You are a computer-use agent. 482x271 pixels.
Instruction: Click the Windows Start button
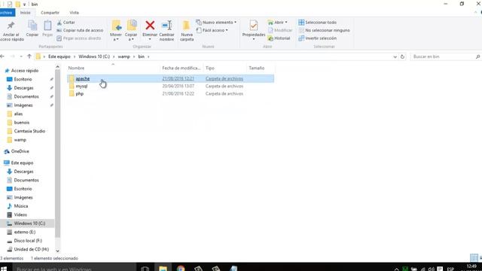[4, 269]
